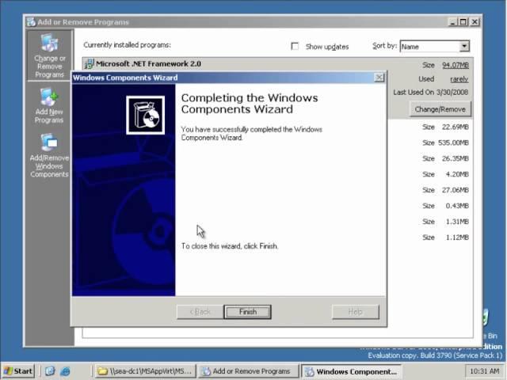Click the 22.69MB size value
This screenshot has height=380, width=507.
pyautogui.click(x=456, y=127)
